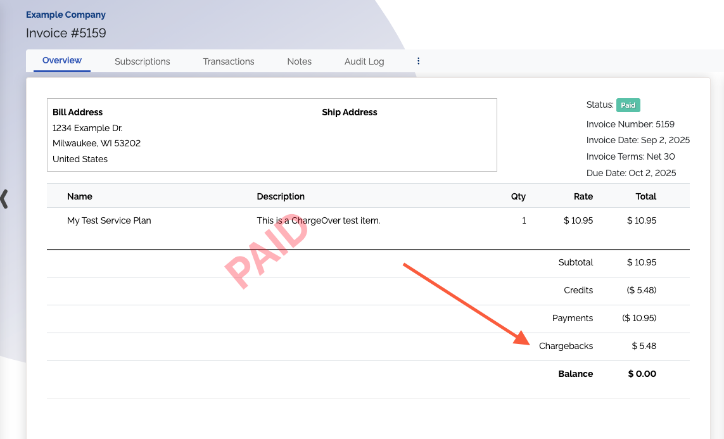Click the Overview tab
724x439 pixels.
click(62, 61)
